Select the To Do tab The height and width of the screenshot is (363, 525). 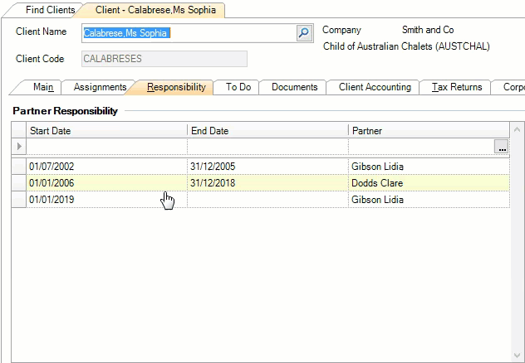pyautogui.click(x=238, y=87)
